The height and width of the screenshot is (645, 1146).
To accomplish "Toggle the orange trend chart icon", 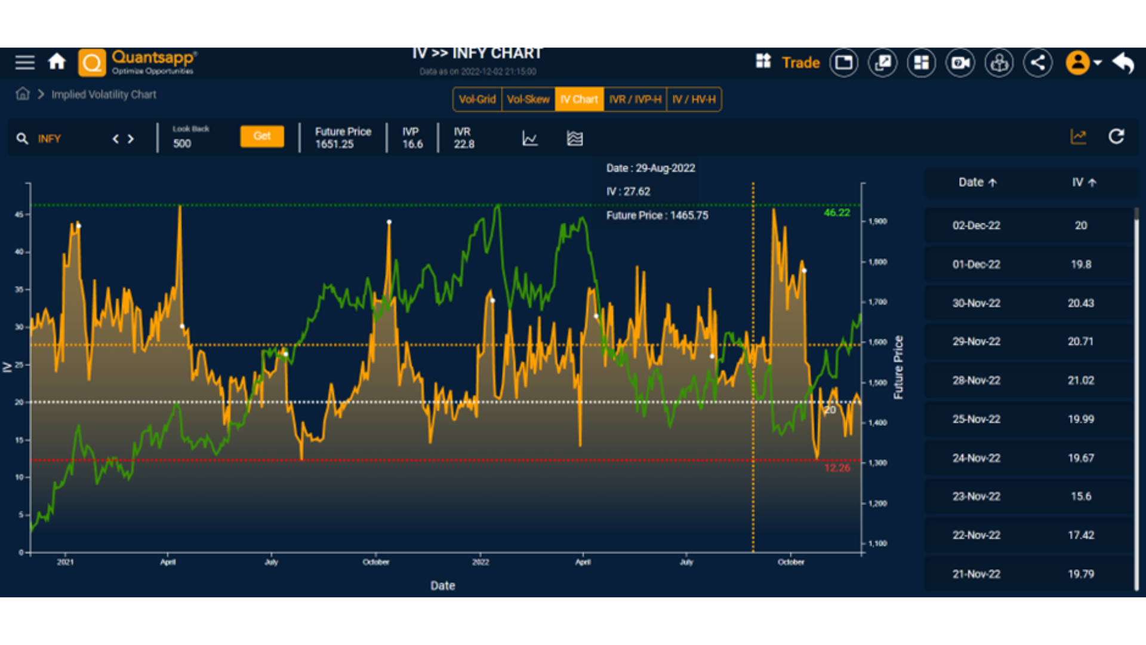I will [x=1078, y=137].
